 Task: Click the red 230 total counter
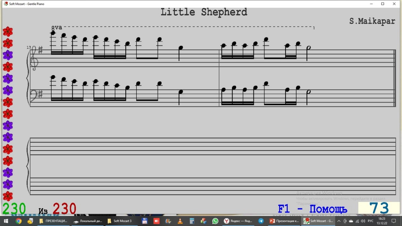click(x=64, y=209)
